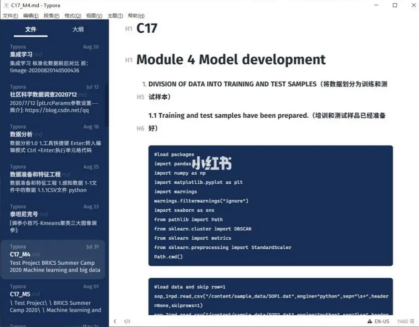Click the import matplotlib.pyplot as plt line

(x=198, y=182)
